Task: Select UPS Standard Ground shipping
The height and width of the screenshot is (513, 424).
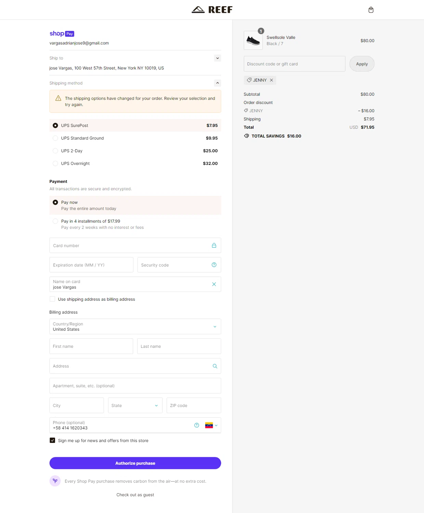Action: pyautogui.click(x=55, y=138)
